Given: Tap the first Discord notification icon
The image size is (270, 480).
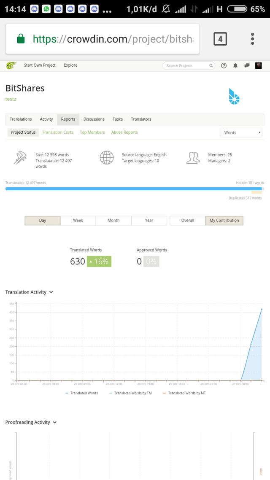Looking at the screenshot, I should coord(34,9).
